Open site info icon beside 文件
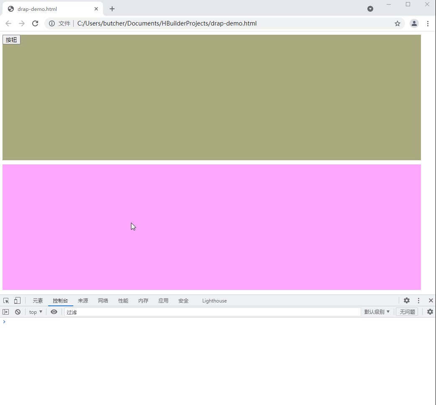 point(52,23)
